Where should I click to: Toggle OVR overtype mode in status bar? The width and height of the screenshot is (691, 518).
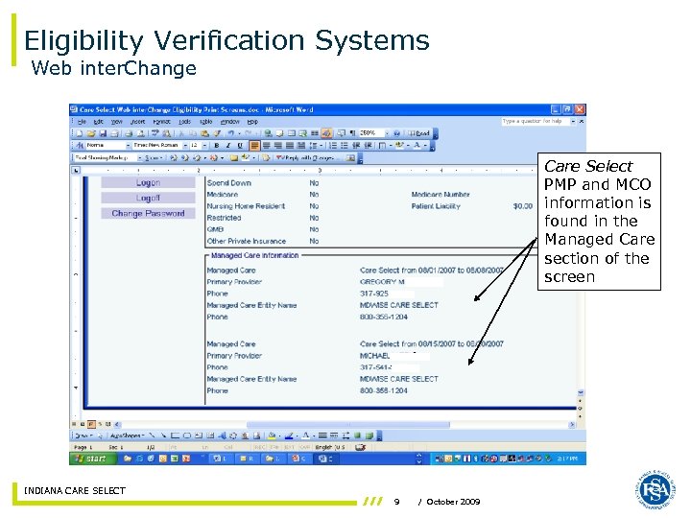304,448
